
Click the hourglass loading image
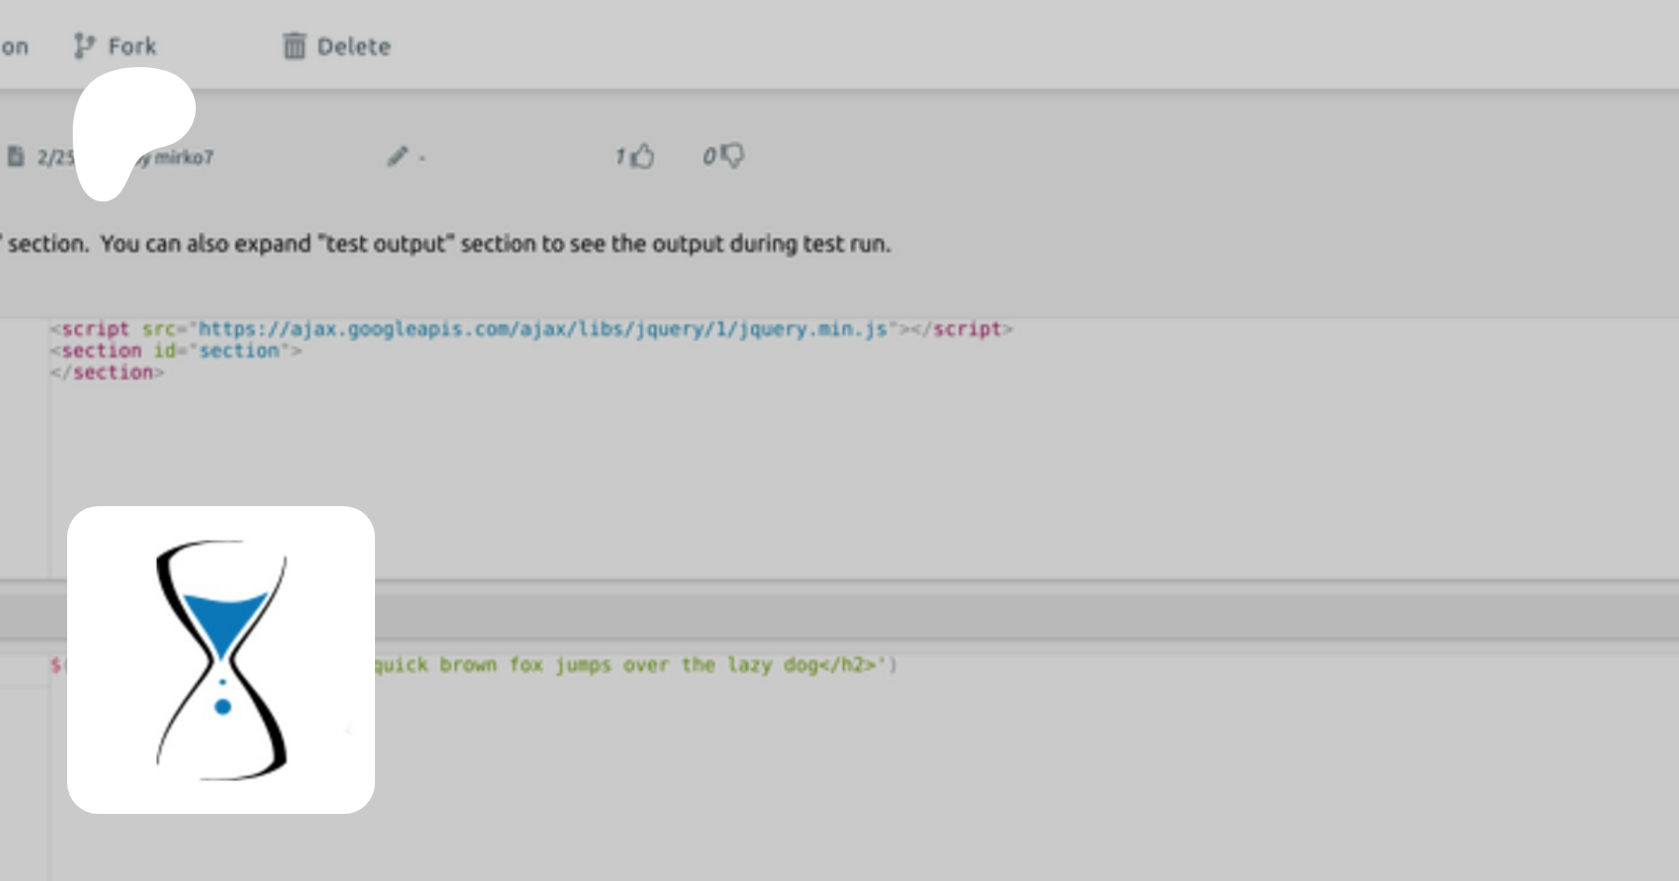221,659
